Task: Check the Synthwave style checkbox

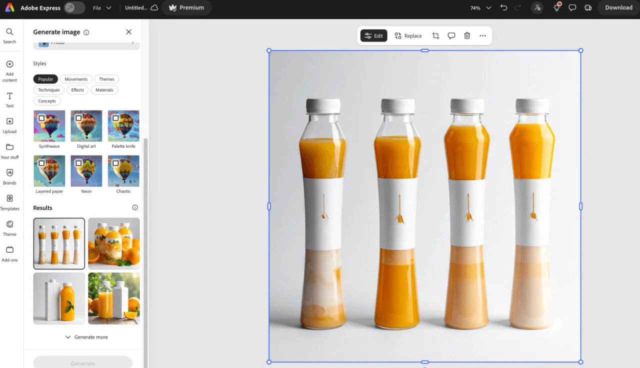Action: coord(41,118)
